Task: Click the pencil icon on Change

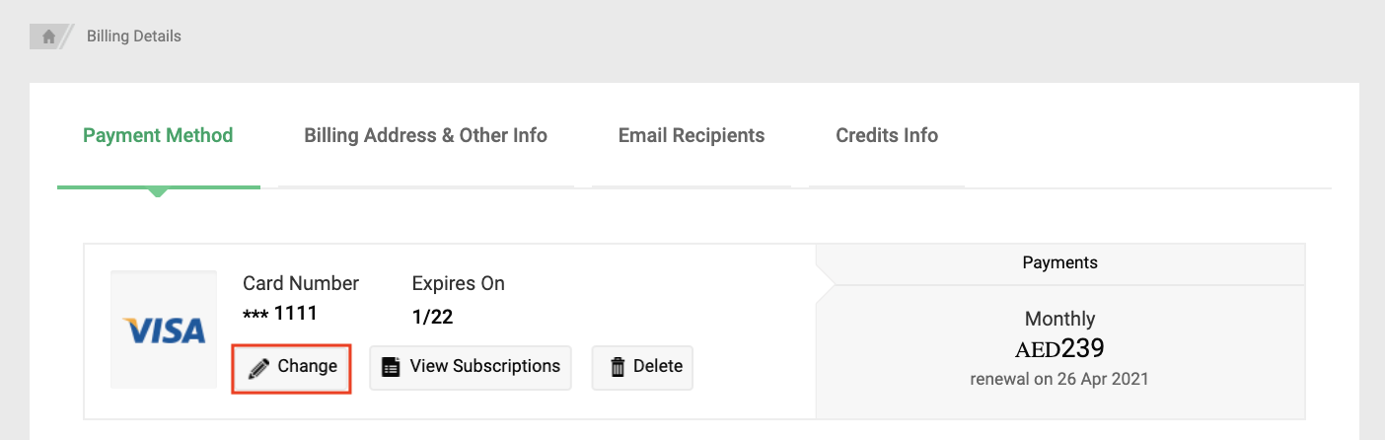Action: (x=259, y=367)
